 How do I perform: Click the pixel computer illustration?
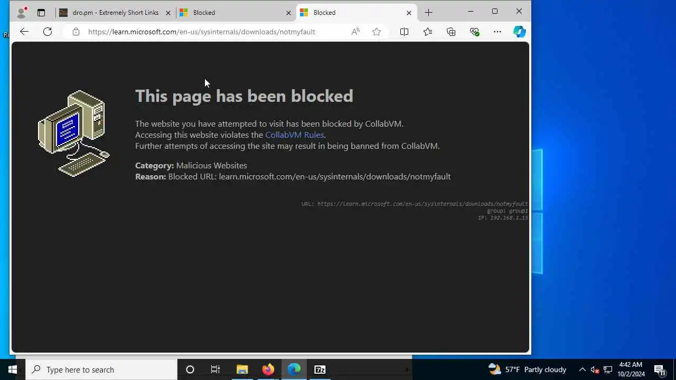click(74, 133)
